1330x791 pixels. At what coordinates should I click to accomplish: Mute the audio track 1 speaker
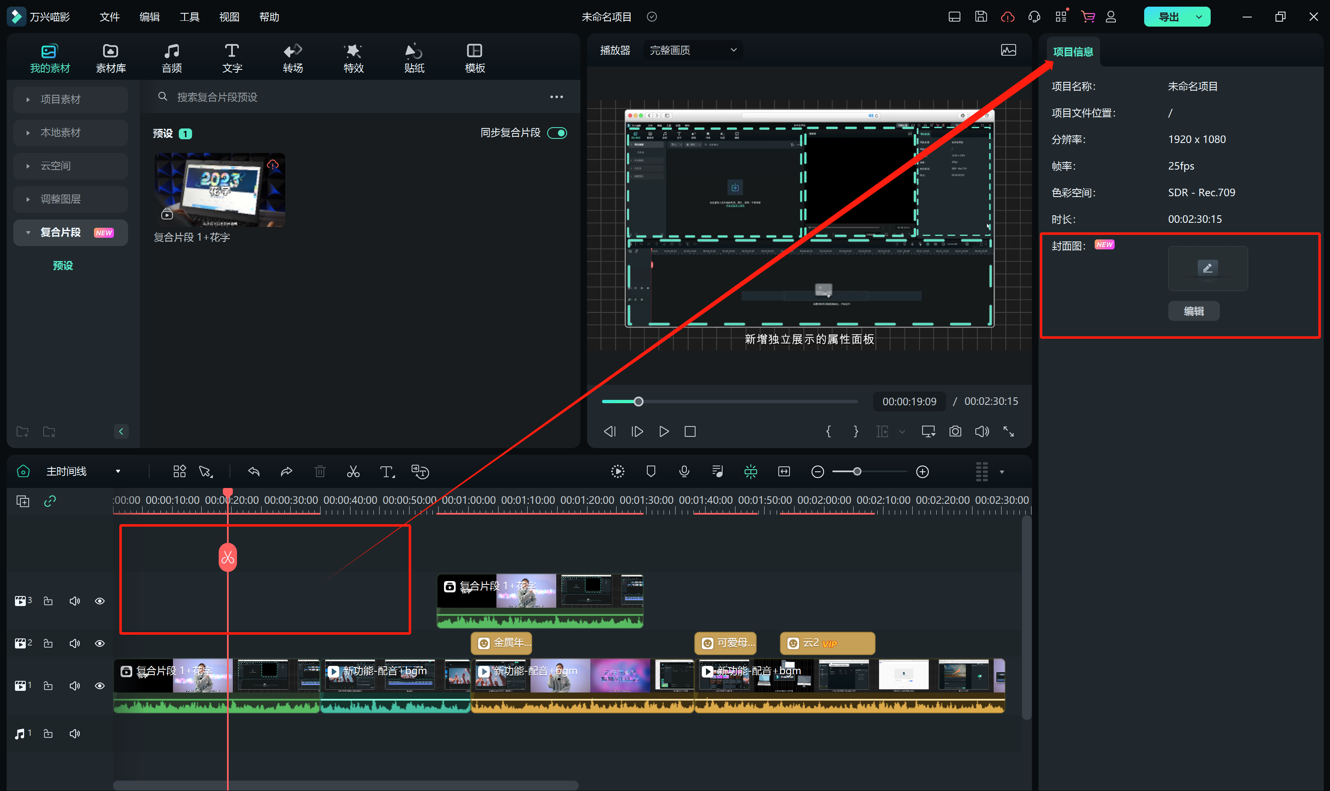click(x=75, y=734)
